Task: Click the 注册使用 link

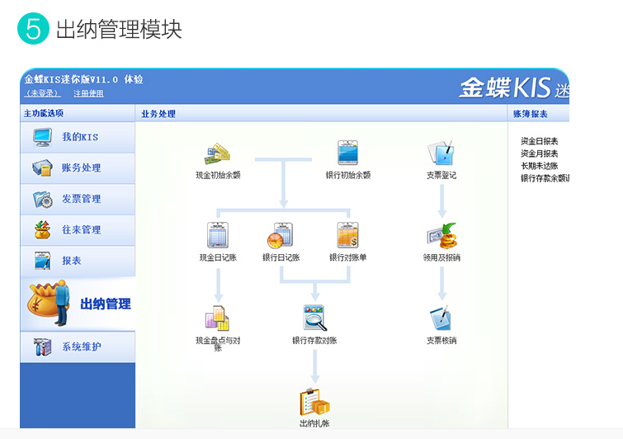Action: pos(88,93)
